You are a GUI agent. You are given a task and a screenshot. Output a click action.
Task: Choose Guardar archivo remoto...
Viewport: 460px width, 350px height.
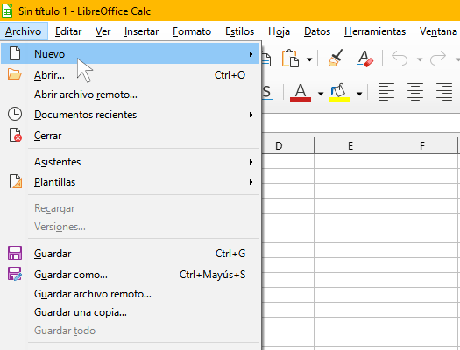131,294
